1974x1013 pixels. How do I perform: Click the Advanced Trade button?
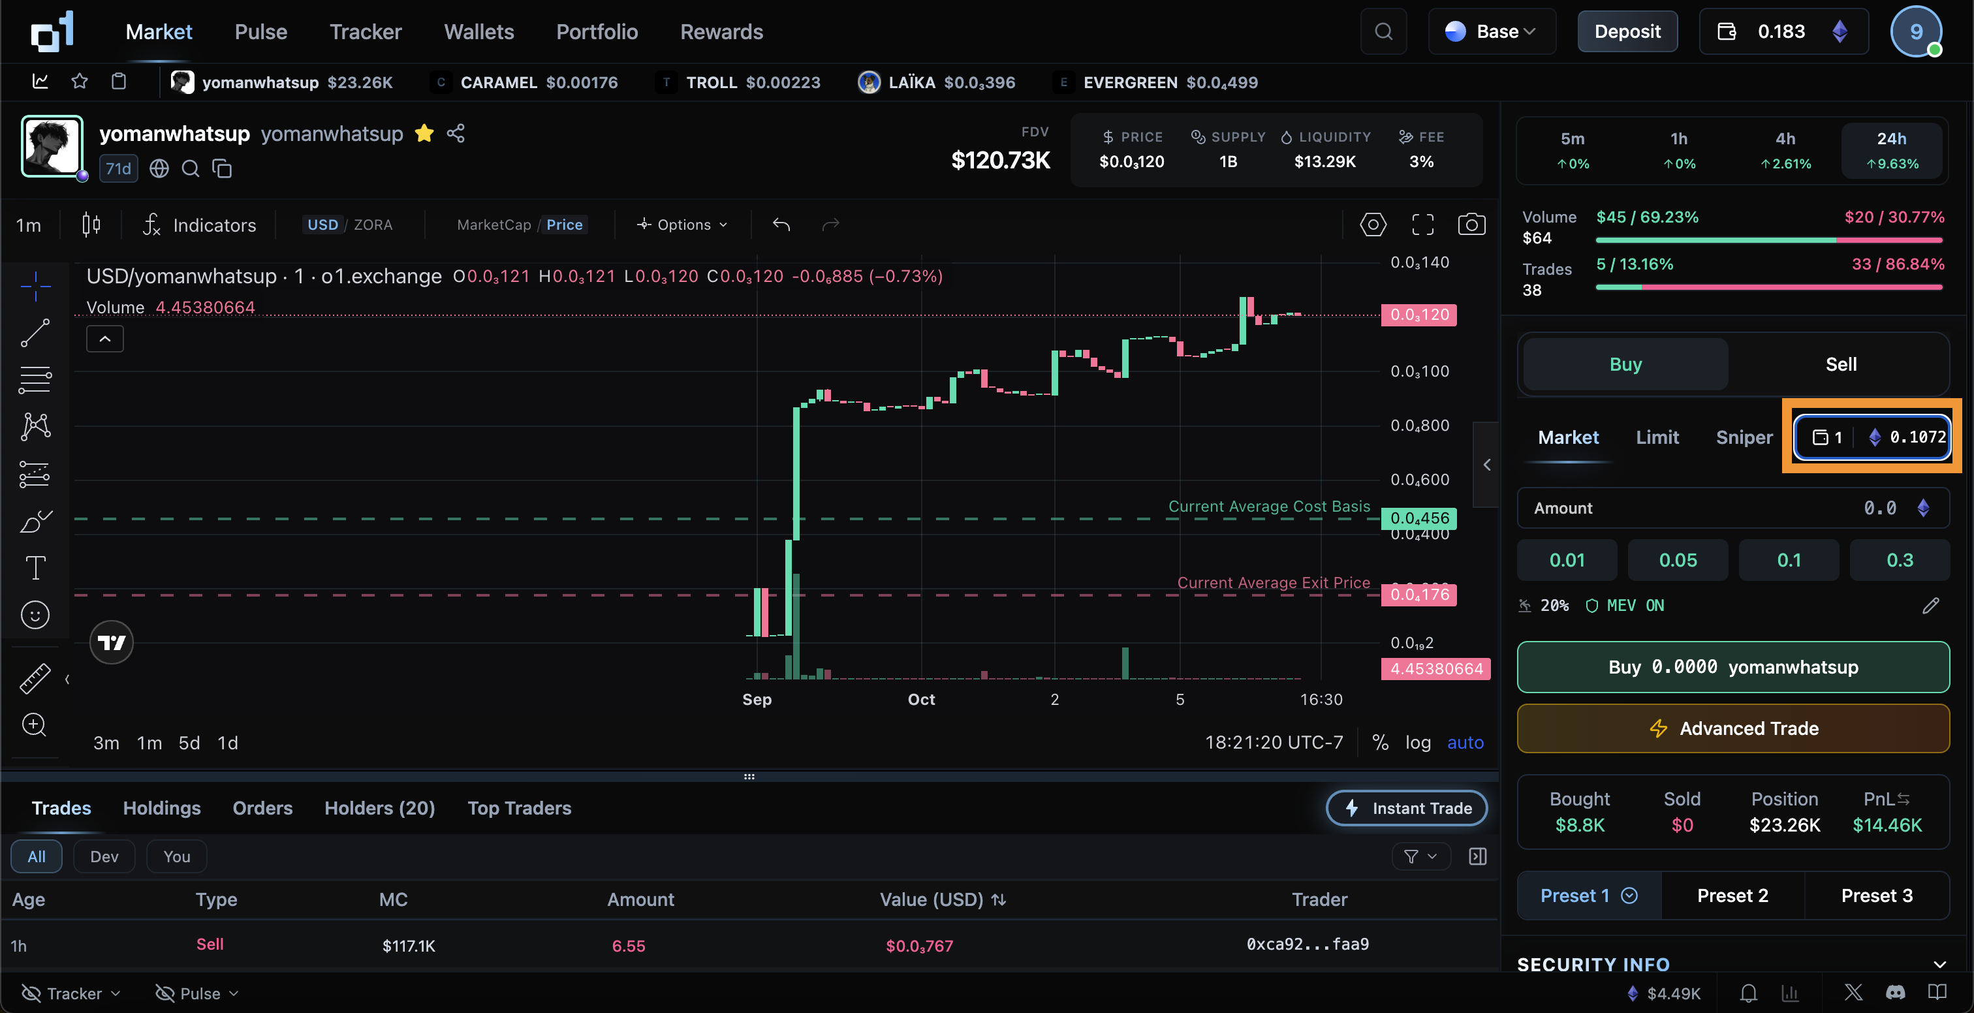[1732, 728]
